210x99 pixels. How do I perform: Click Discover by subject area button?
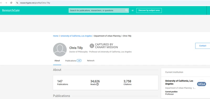tap(149, 11)
